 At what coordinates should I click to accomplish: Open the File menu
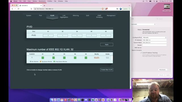20,1
